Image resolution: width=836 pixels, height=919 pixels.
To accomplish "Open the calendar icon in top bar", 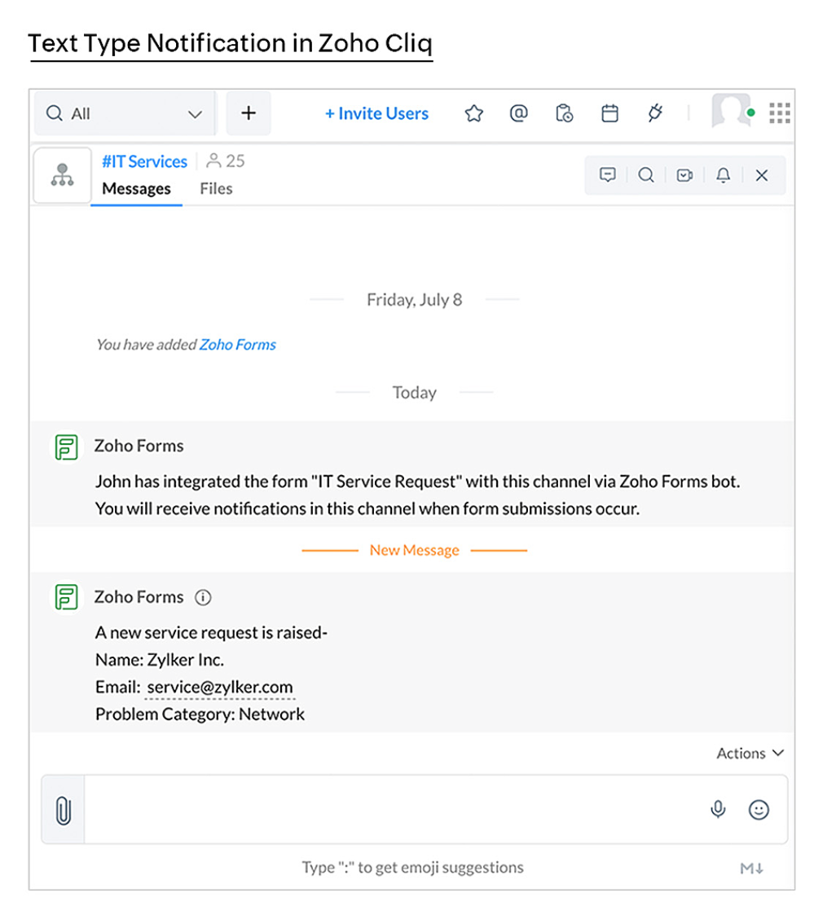I will 609,114.
